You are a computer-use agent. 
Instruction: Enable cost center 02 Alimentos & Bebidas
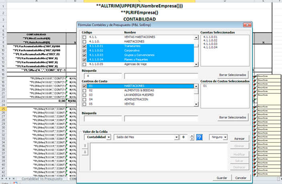coord(84,91)
